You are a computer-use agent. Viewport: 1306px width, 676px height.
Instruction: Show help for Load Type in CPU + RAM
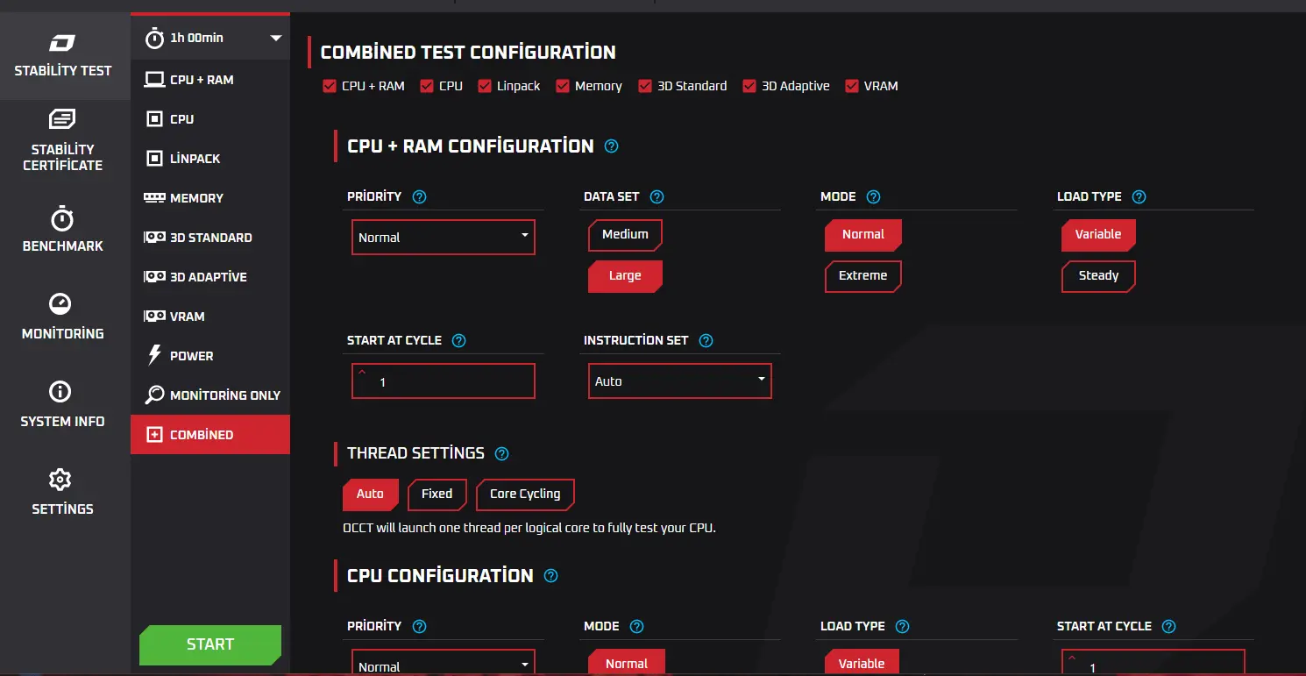pos(1139,197)
